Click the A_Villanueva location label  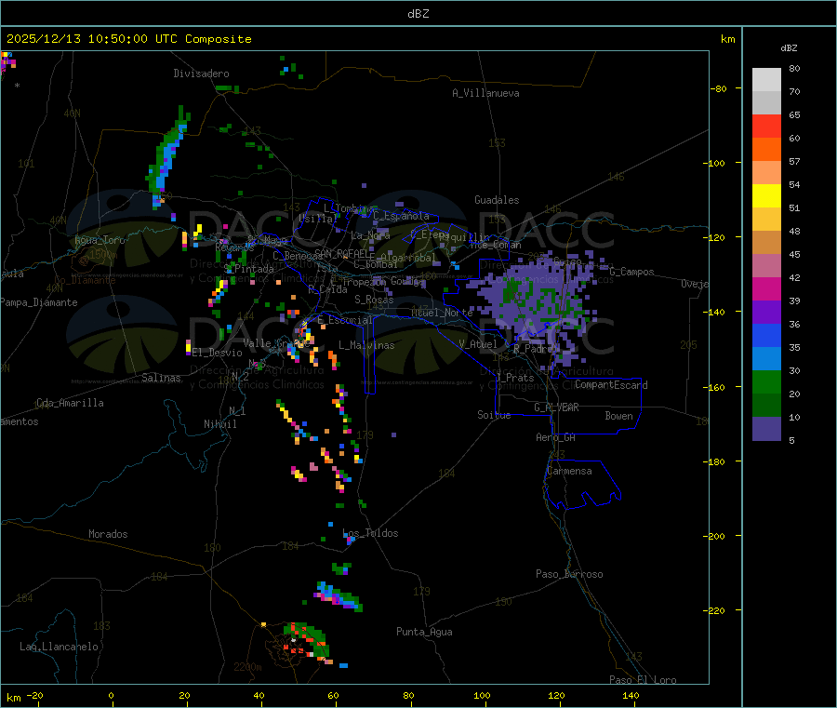485,93
